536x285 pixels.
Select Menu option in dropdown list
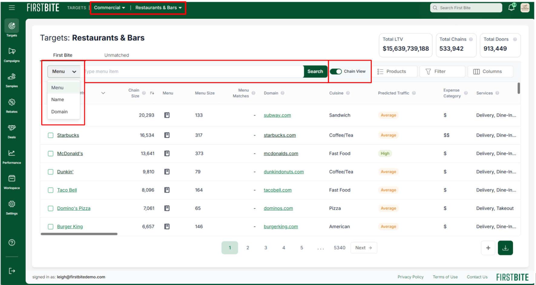click(64, 87)
